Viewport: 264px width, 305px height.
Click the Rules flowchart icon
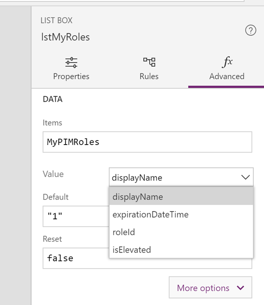[149, 62]
